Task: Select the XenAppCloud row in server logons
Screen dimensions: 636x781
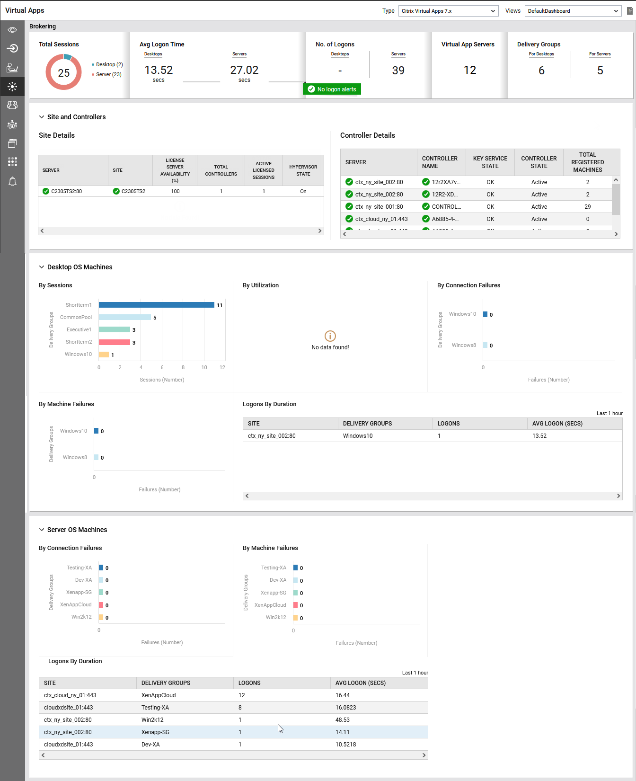Action: pyautogui.click(x=233, y=695)
